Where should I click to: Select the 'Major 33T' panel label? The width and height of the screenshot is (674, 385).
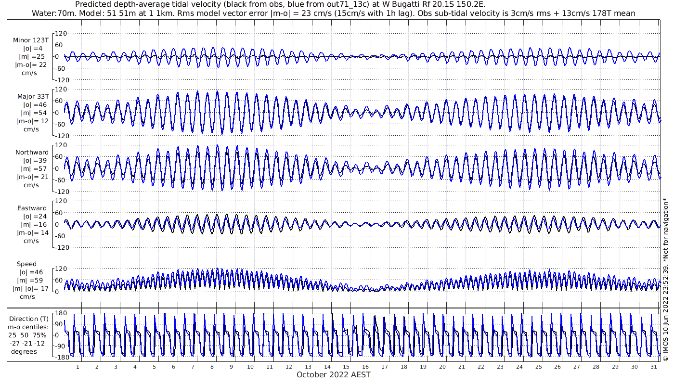[33, 97]
